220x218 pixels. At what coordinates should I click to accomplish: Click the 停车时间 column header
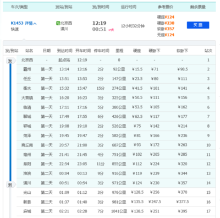pyautogui.click(x=102, y=51)
